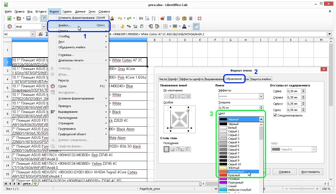Open the font name Arial dropdown
Image resolution: width=336 pixels, height=194 pixels.
click(x=44, y=26)
